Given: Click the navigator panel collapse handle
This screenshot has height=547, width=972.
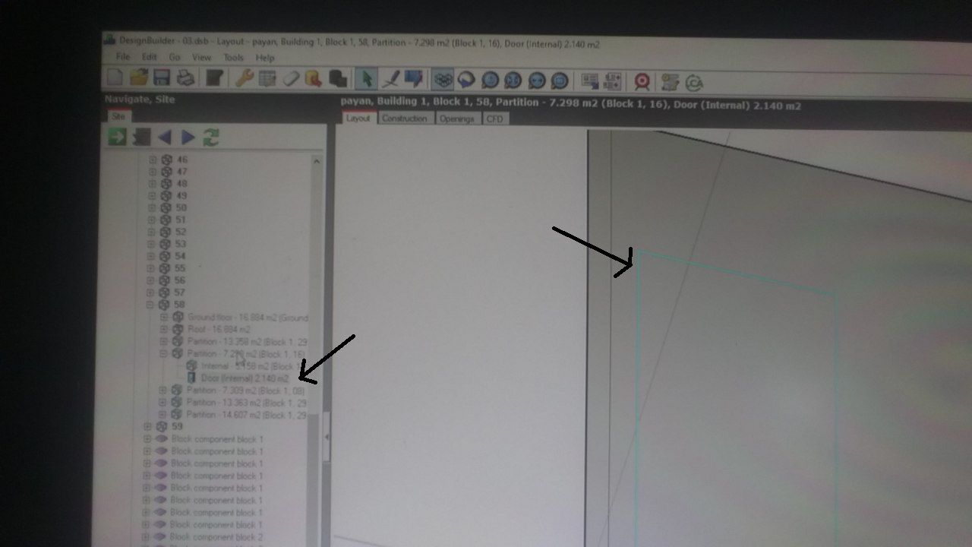Looking at the screenshot, I should pos(327,436).
